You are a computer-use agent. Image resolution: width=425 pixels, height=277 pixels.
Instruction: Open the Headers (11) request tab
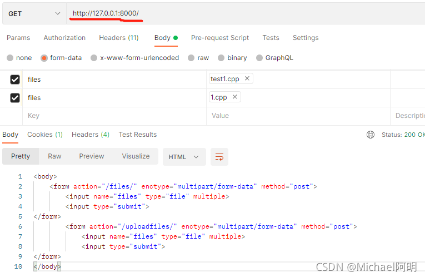(x=119, y=38)
